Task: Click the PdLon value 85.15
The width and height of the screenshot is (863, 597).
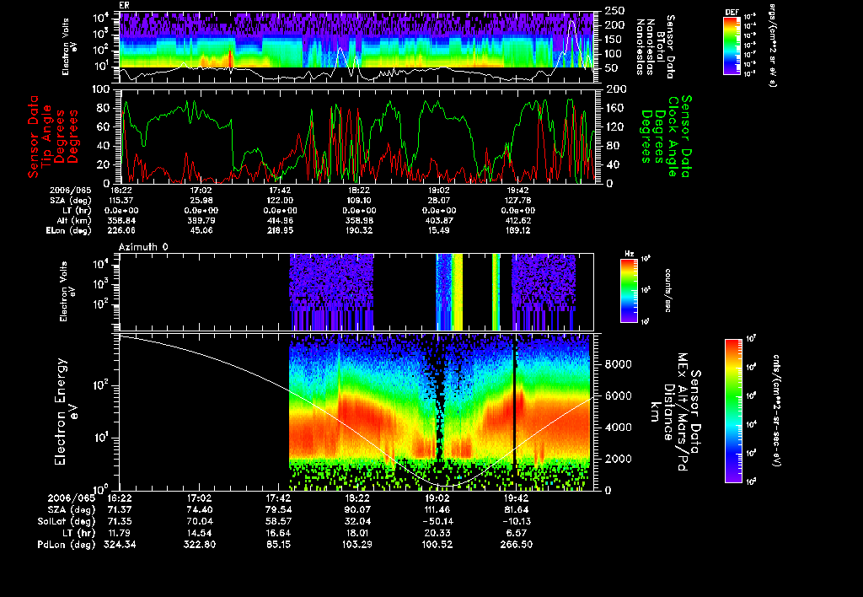Action: click(278, 545)
